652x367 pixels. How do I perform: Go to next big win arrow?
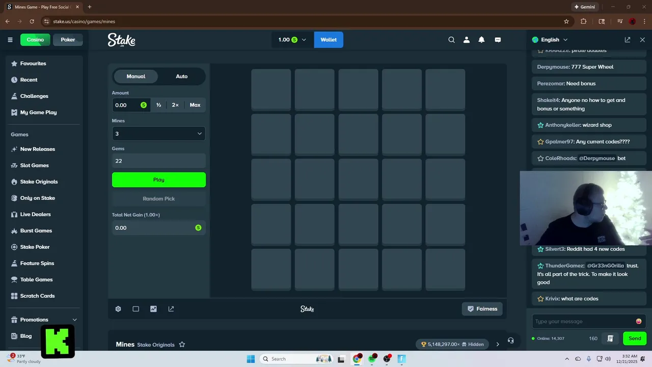click(498, 344)
